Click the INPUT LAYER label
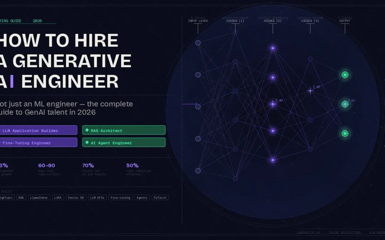Viewport: 385px width, 240px height. click(198, 21)
